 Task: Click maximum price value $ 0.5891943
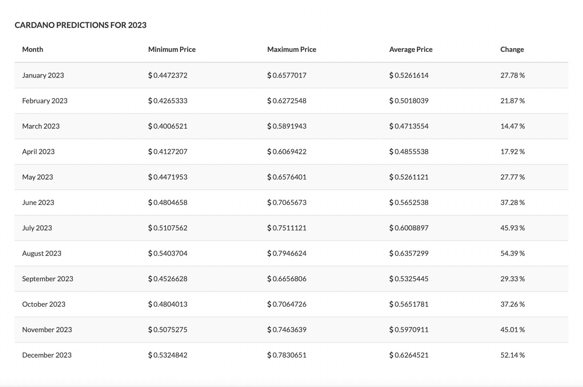[287, 126]
